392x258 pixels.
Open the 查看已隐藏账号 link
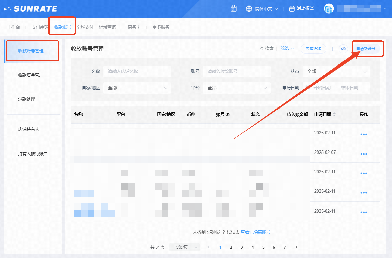click(256, 232)
